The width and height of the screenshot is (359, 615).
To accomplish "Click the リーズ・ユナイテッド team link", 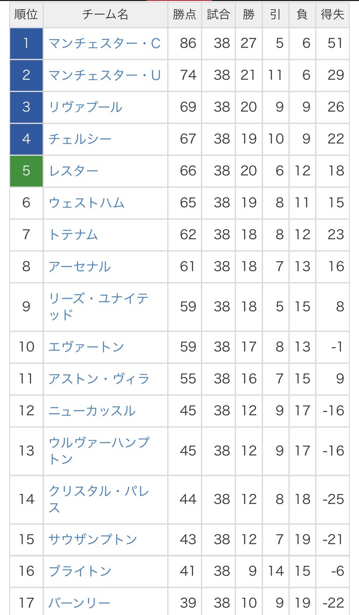I will [x=99, y=306].
